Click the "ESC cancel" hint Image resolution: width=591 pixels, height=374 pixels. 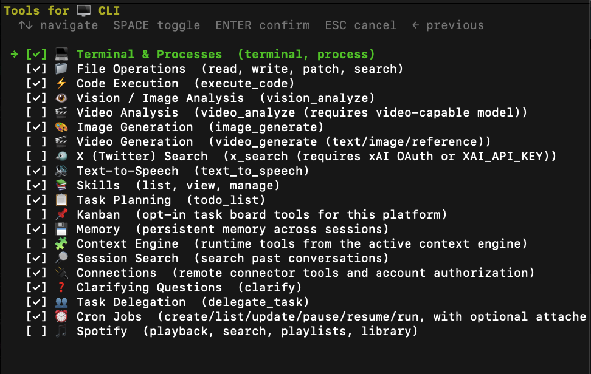[x=361, y=25]
